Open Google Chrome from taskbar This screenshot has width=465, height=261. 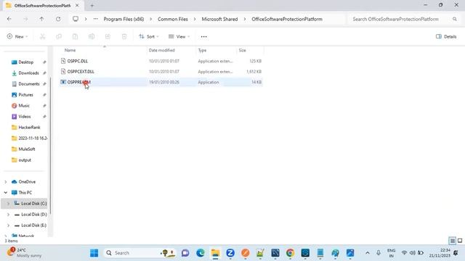(290, 253)
